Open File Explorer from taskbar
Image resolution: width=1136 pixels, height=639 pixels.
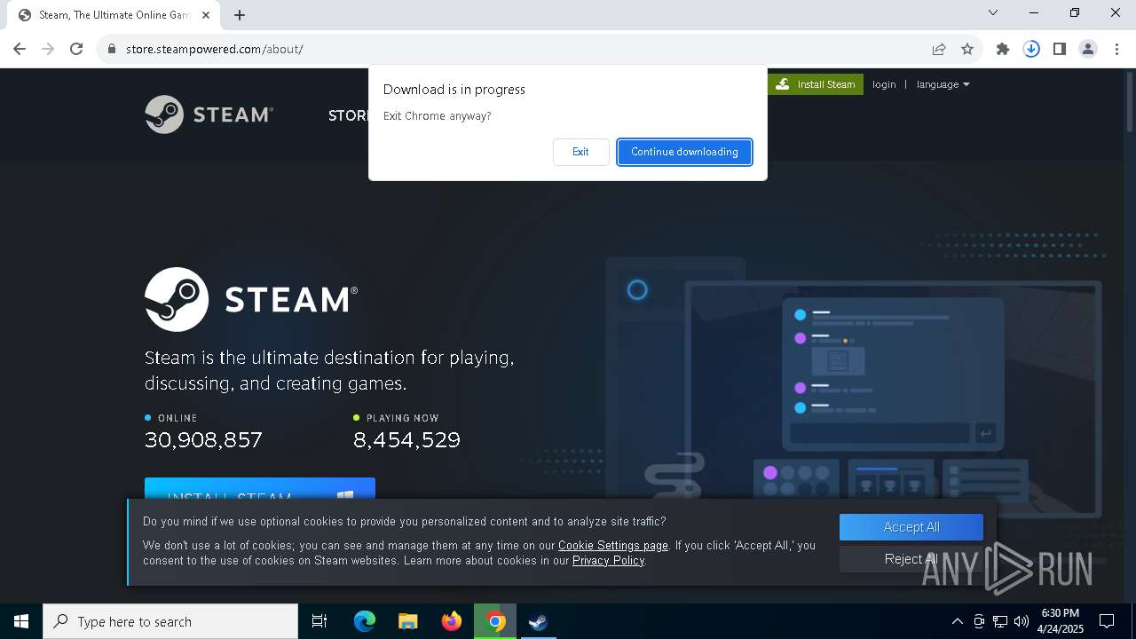[408, 621]
